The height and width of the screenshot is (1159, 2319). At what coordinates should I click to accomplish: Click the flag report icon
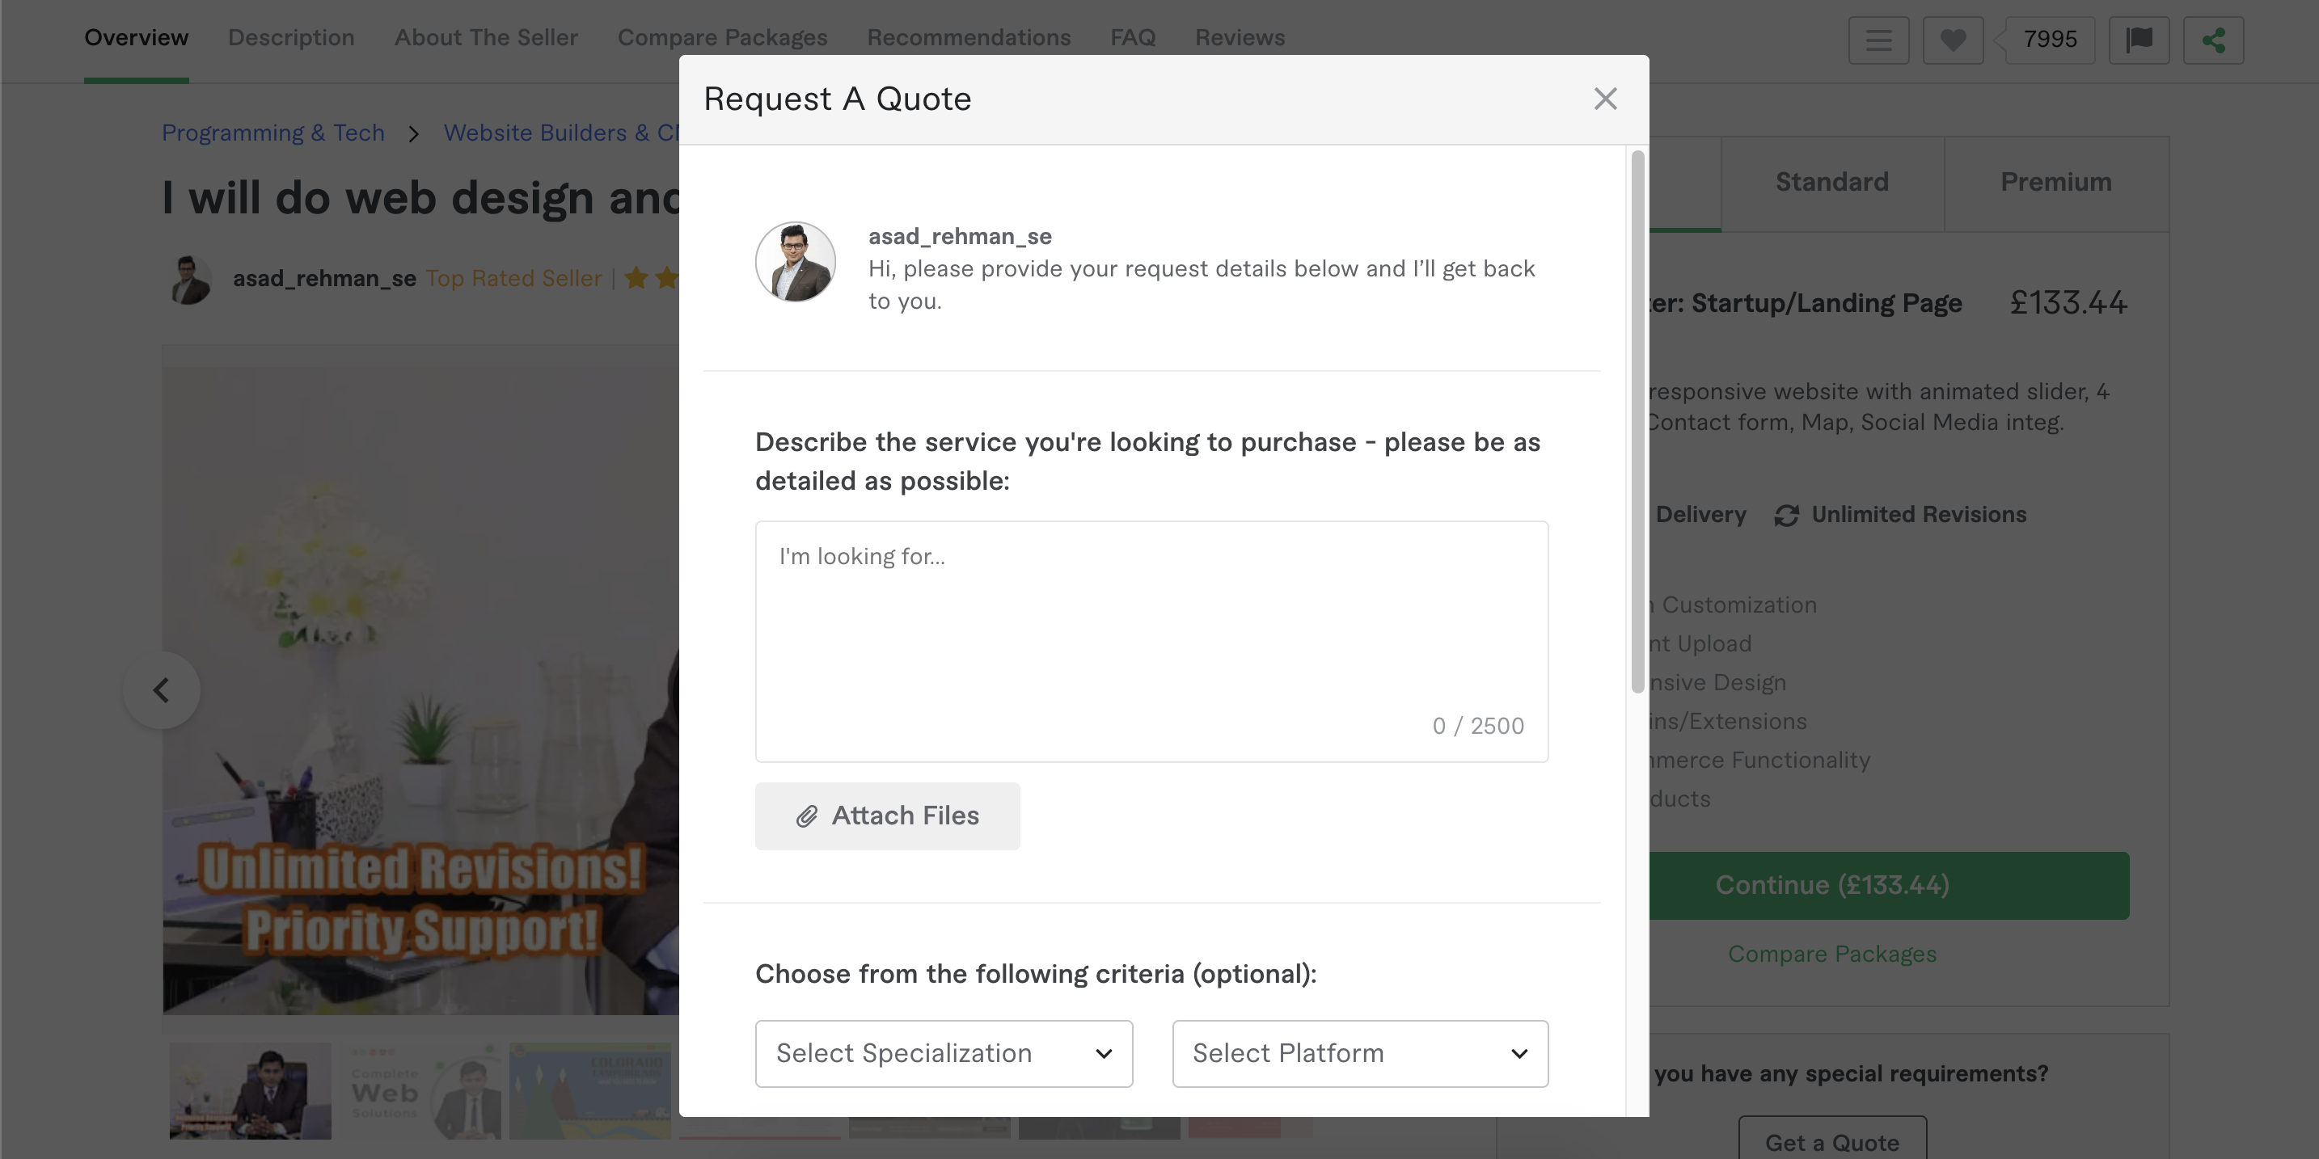2139,40
